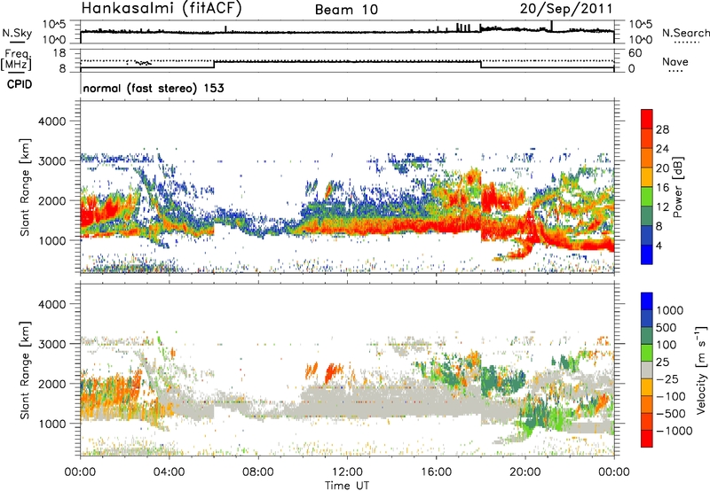Viewport: 710px width, 491px height.
Task: Click the red top segment of Power colorbar
Action: (647, 119)
